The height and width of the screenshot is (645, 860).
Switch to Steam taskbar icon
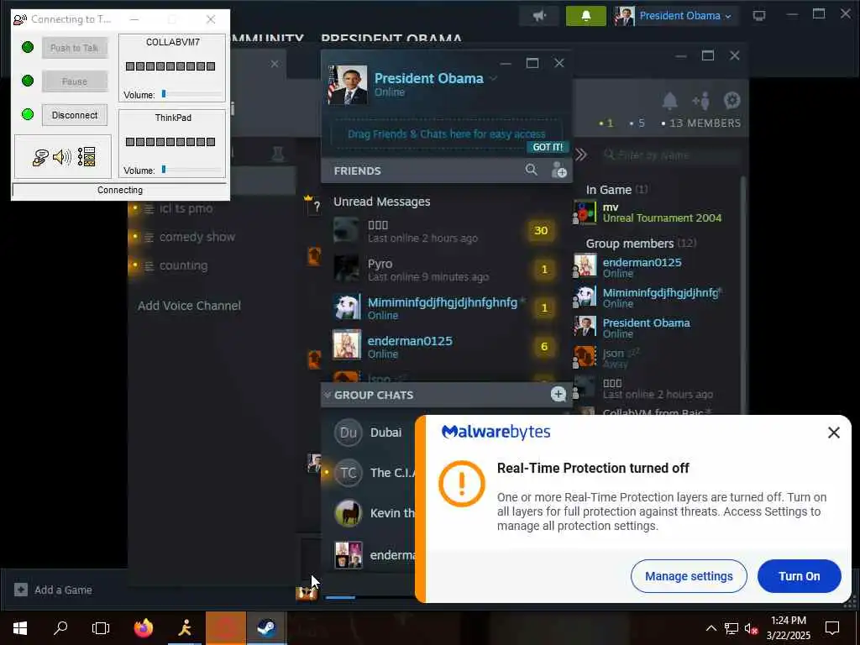[266, 628]
